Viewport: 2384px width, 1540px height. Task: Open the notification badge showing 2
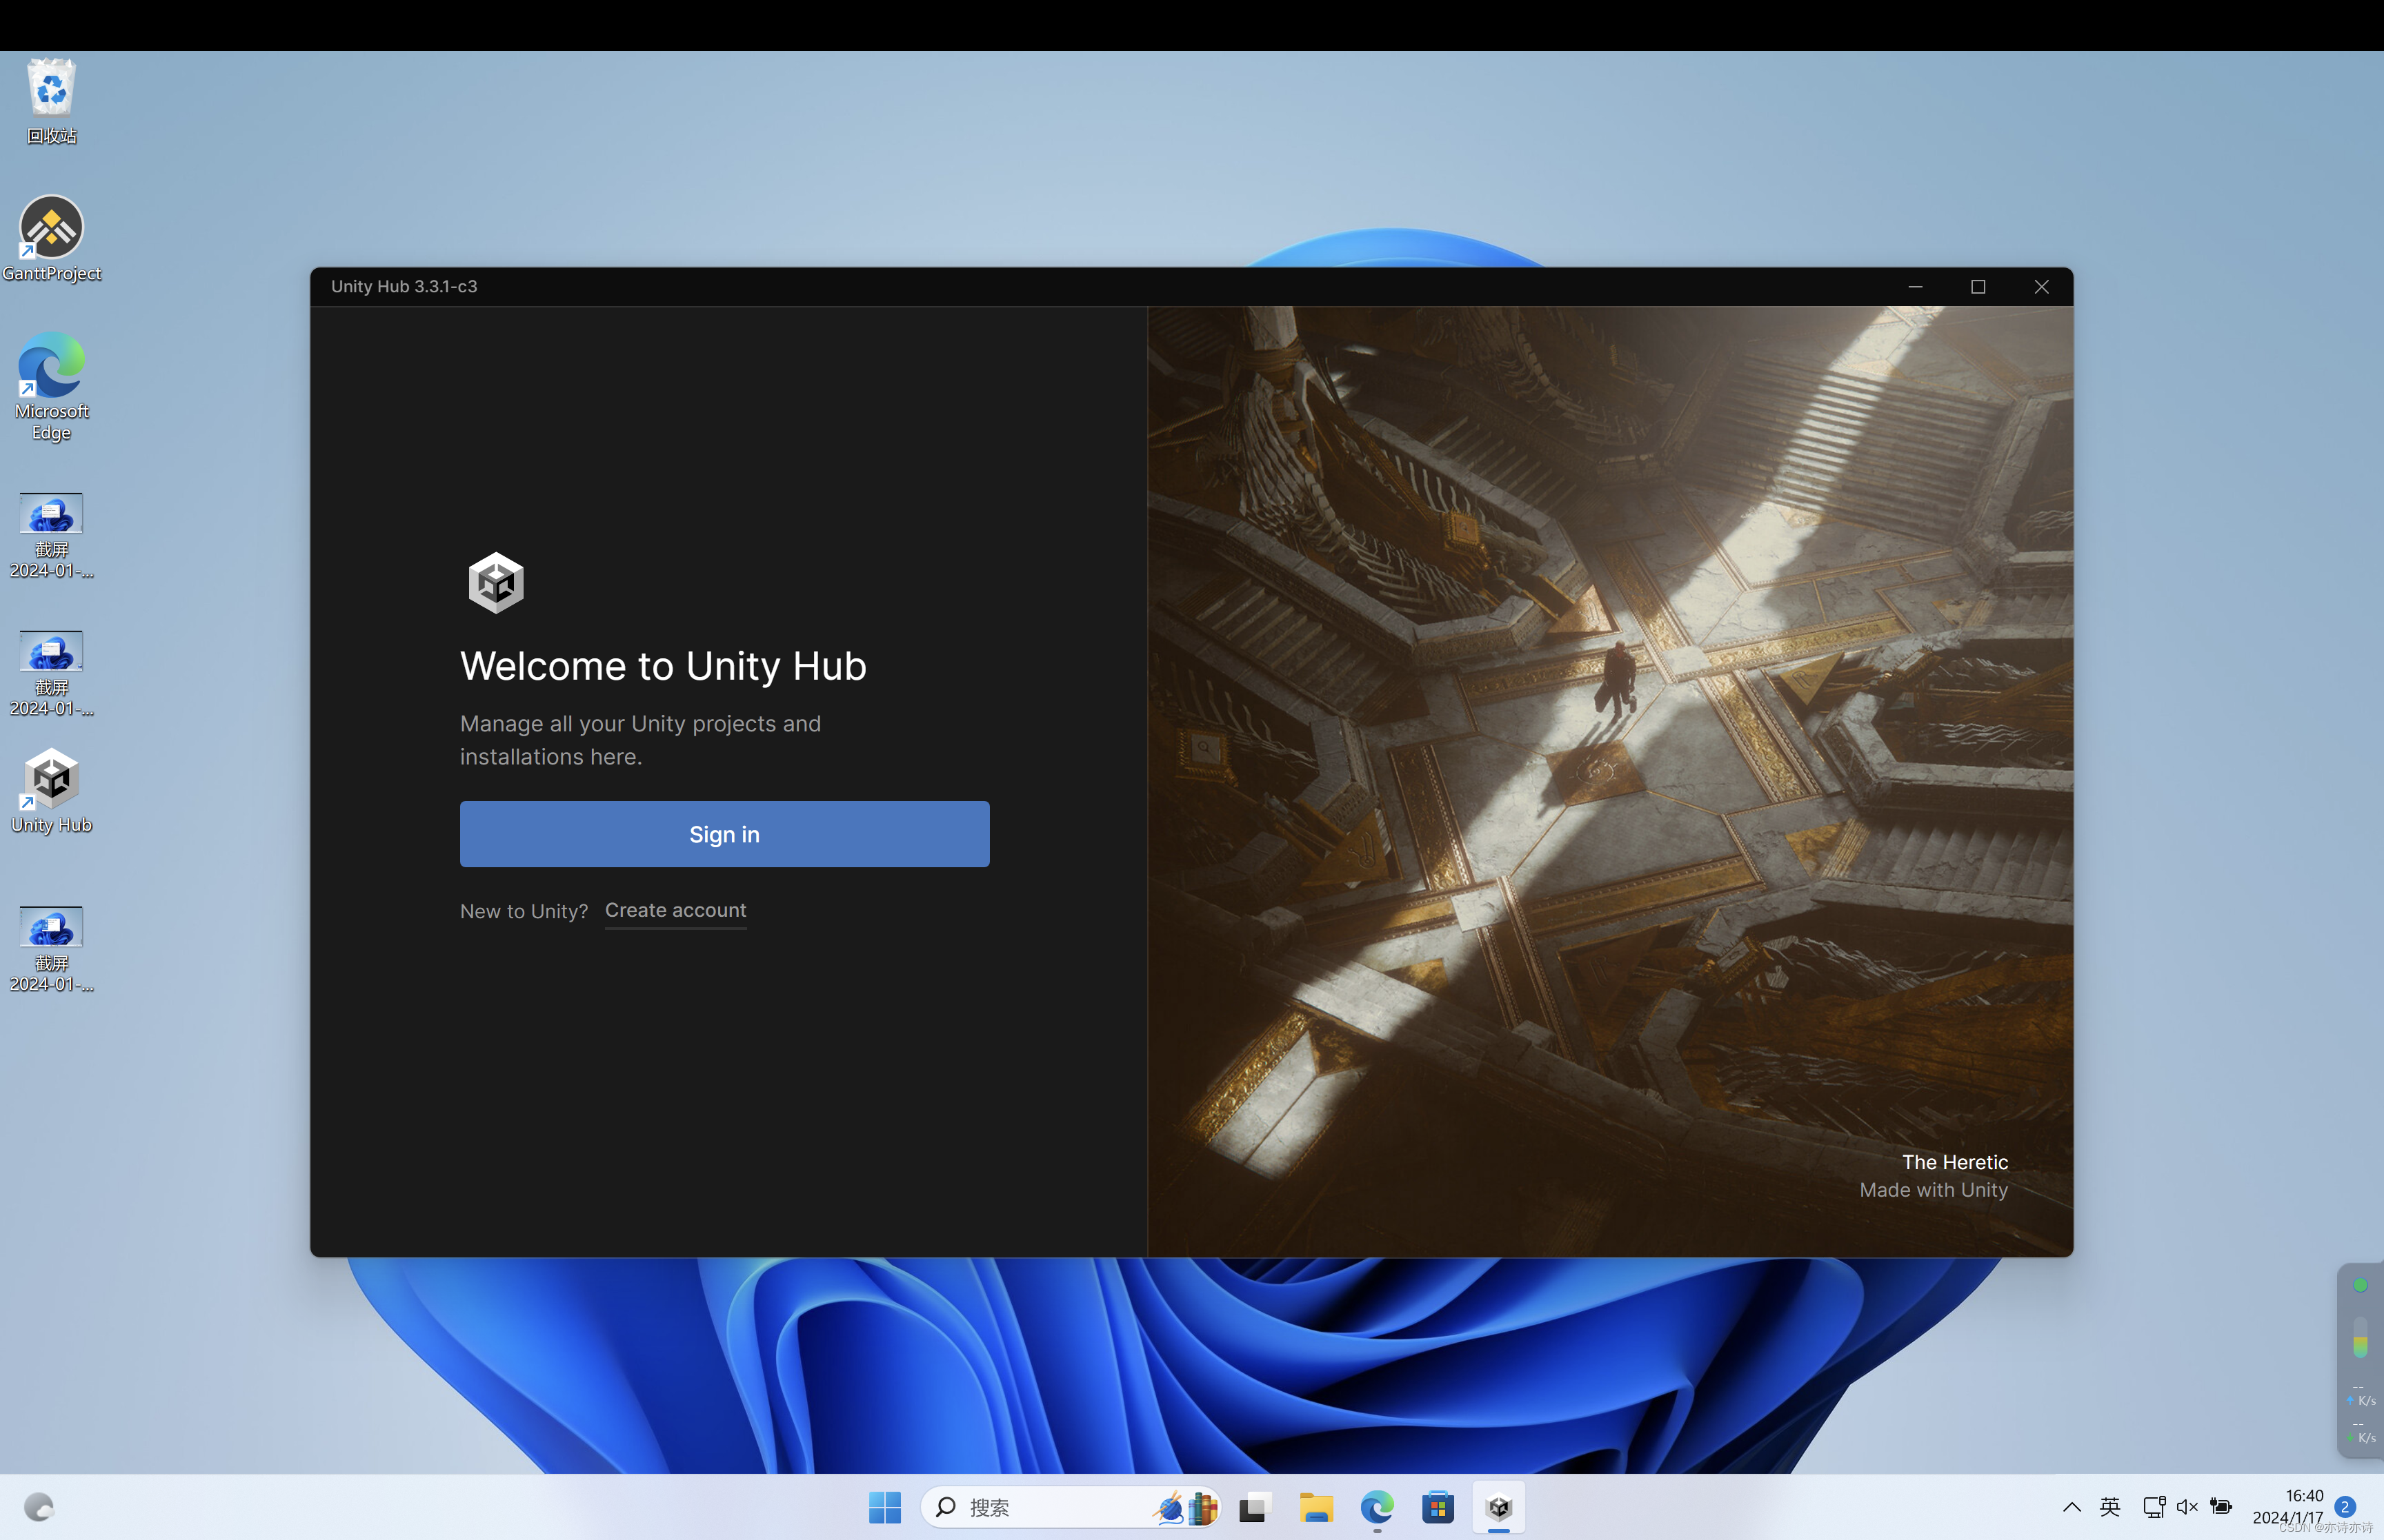pyautogui.click(x=2345, y=1507)
